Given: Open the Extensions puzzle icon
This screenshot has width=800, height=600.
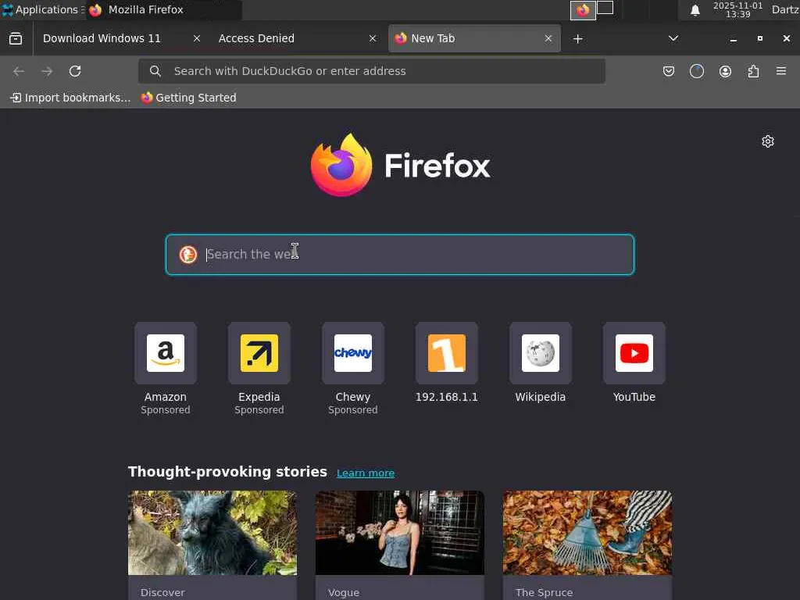Looking at the screenshot, I should click(x=753, y=71).
